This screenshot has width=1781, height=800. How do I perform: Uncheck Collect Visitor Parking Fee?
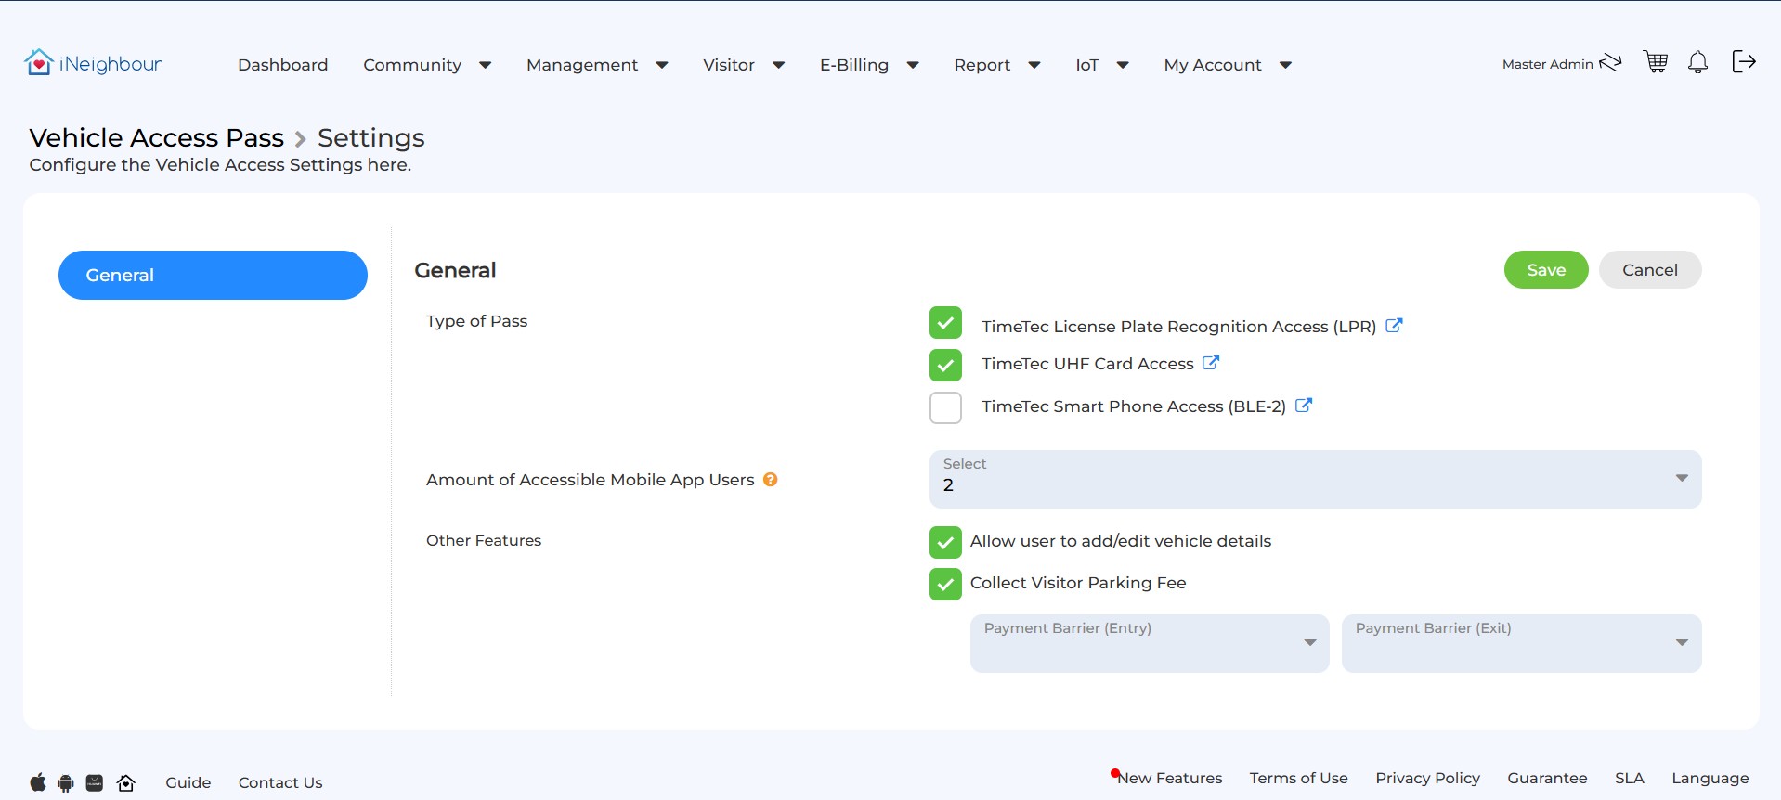pos(945,584)
